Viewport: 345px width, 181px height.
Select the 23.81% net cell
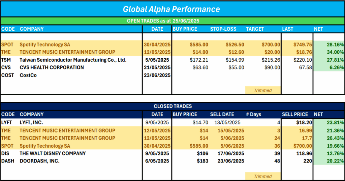pos(335,122)
